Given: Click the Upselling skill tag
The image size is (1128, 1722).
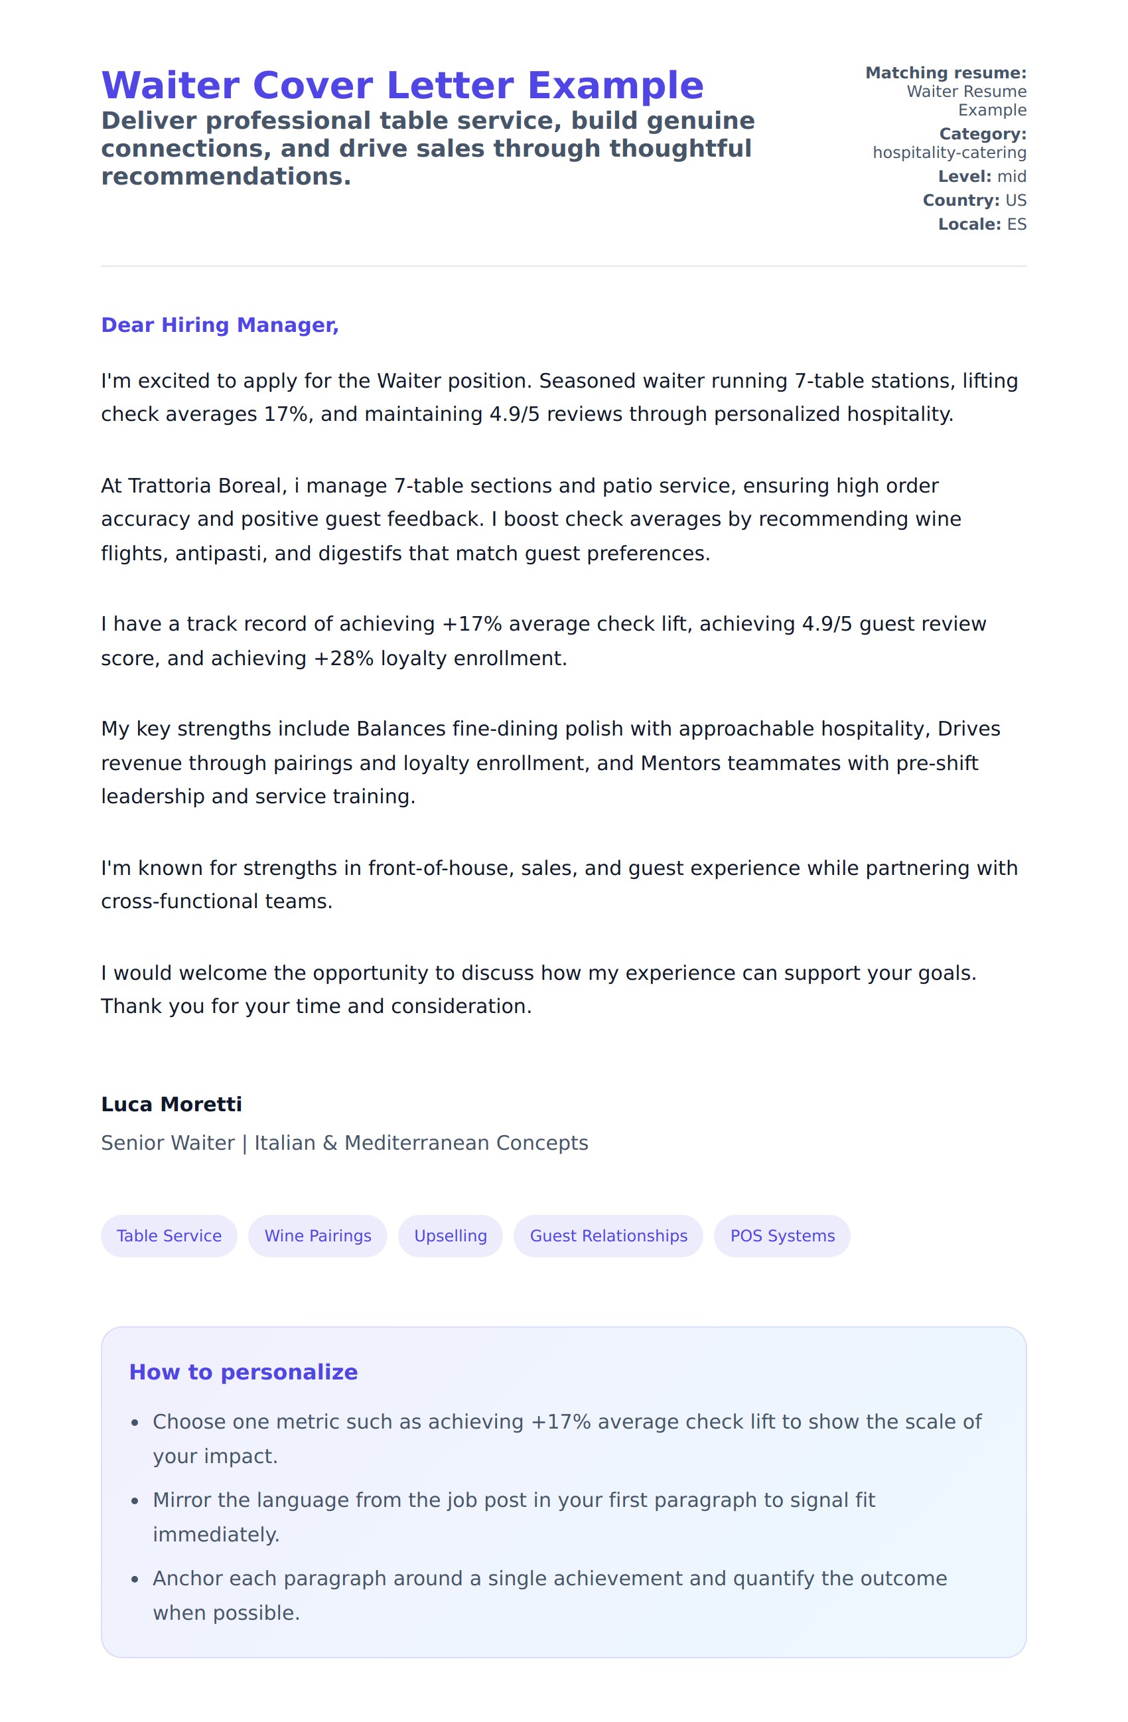Looking at the screenshot, I should click(x=450, y=1236).
